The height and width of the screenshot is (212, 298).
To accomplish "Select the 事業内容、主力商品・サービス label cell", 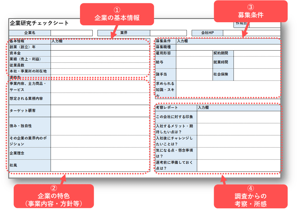I will click(30, 87).
